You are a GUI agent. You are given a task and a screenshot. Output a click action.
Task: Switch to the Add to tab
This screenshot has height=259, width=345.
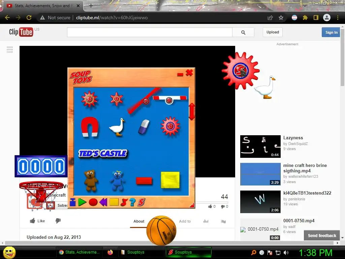point(185,221)
